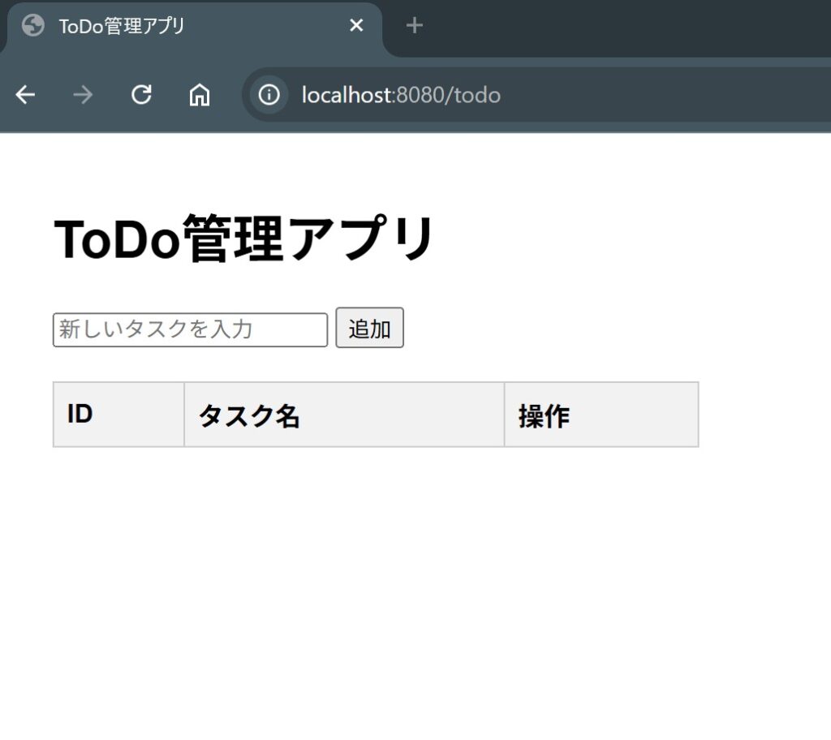Click the 追加 button

click(369, 328)
